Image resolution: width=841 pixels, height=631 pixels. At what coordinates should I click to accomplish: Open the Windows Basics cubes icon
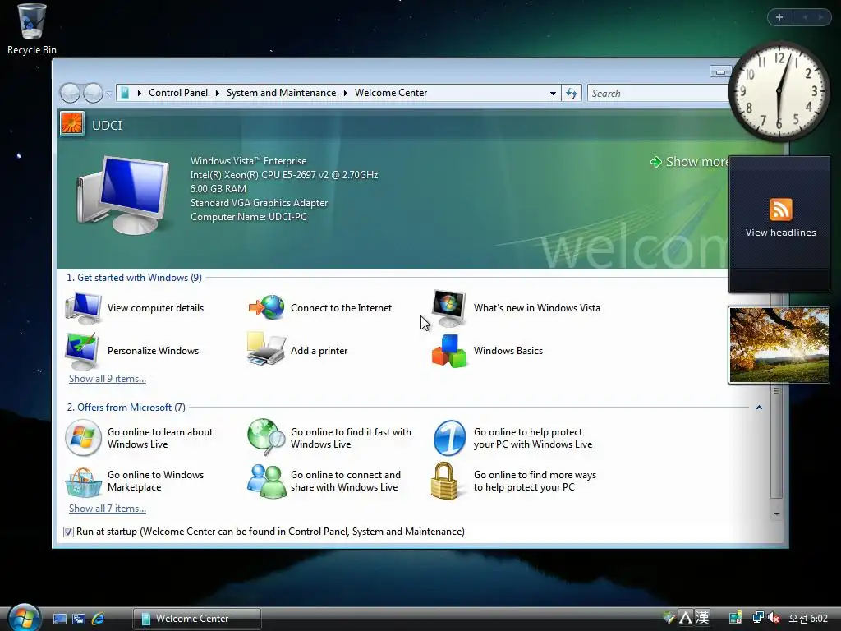(449, 351)
